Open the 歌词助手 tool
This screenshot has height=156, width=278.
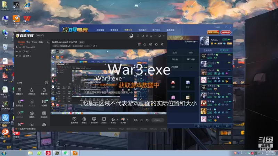(44, 114)
